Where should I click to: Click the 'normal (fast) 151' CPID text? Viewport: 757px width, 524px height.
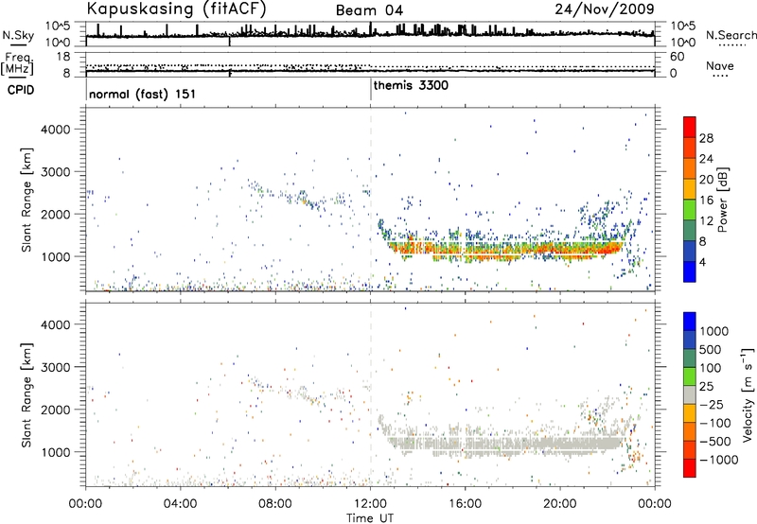coord(143,94)
